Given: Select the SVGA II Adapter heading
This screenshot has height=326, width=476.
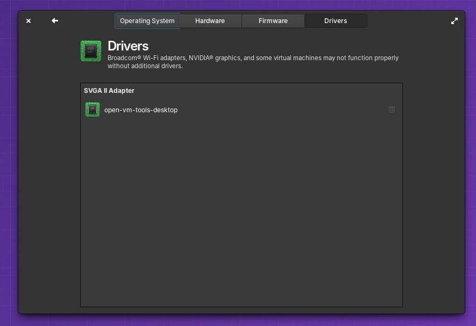Looking at the screenshot, I should point(109,90).
